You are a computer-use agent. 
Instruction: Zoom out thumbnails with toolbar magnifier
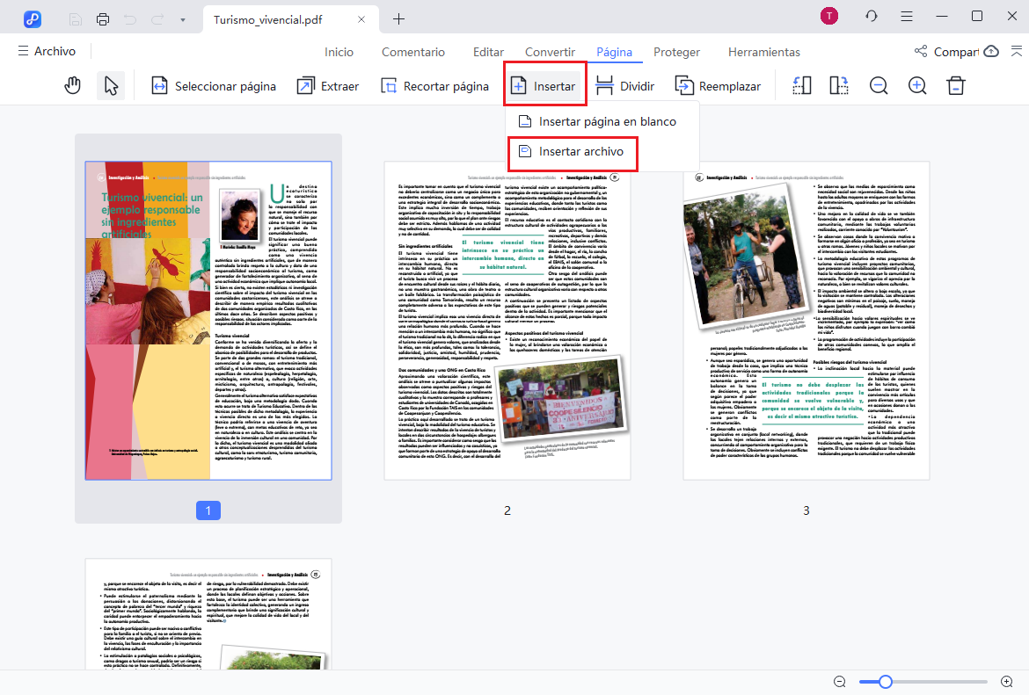[x=879, y=86]
